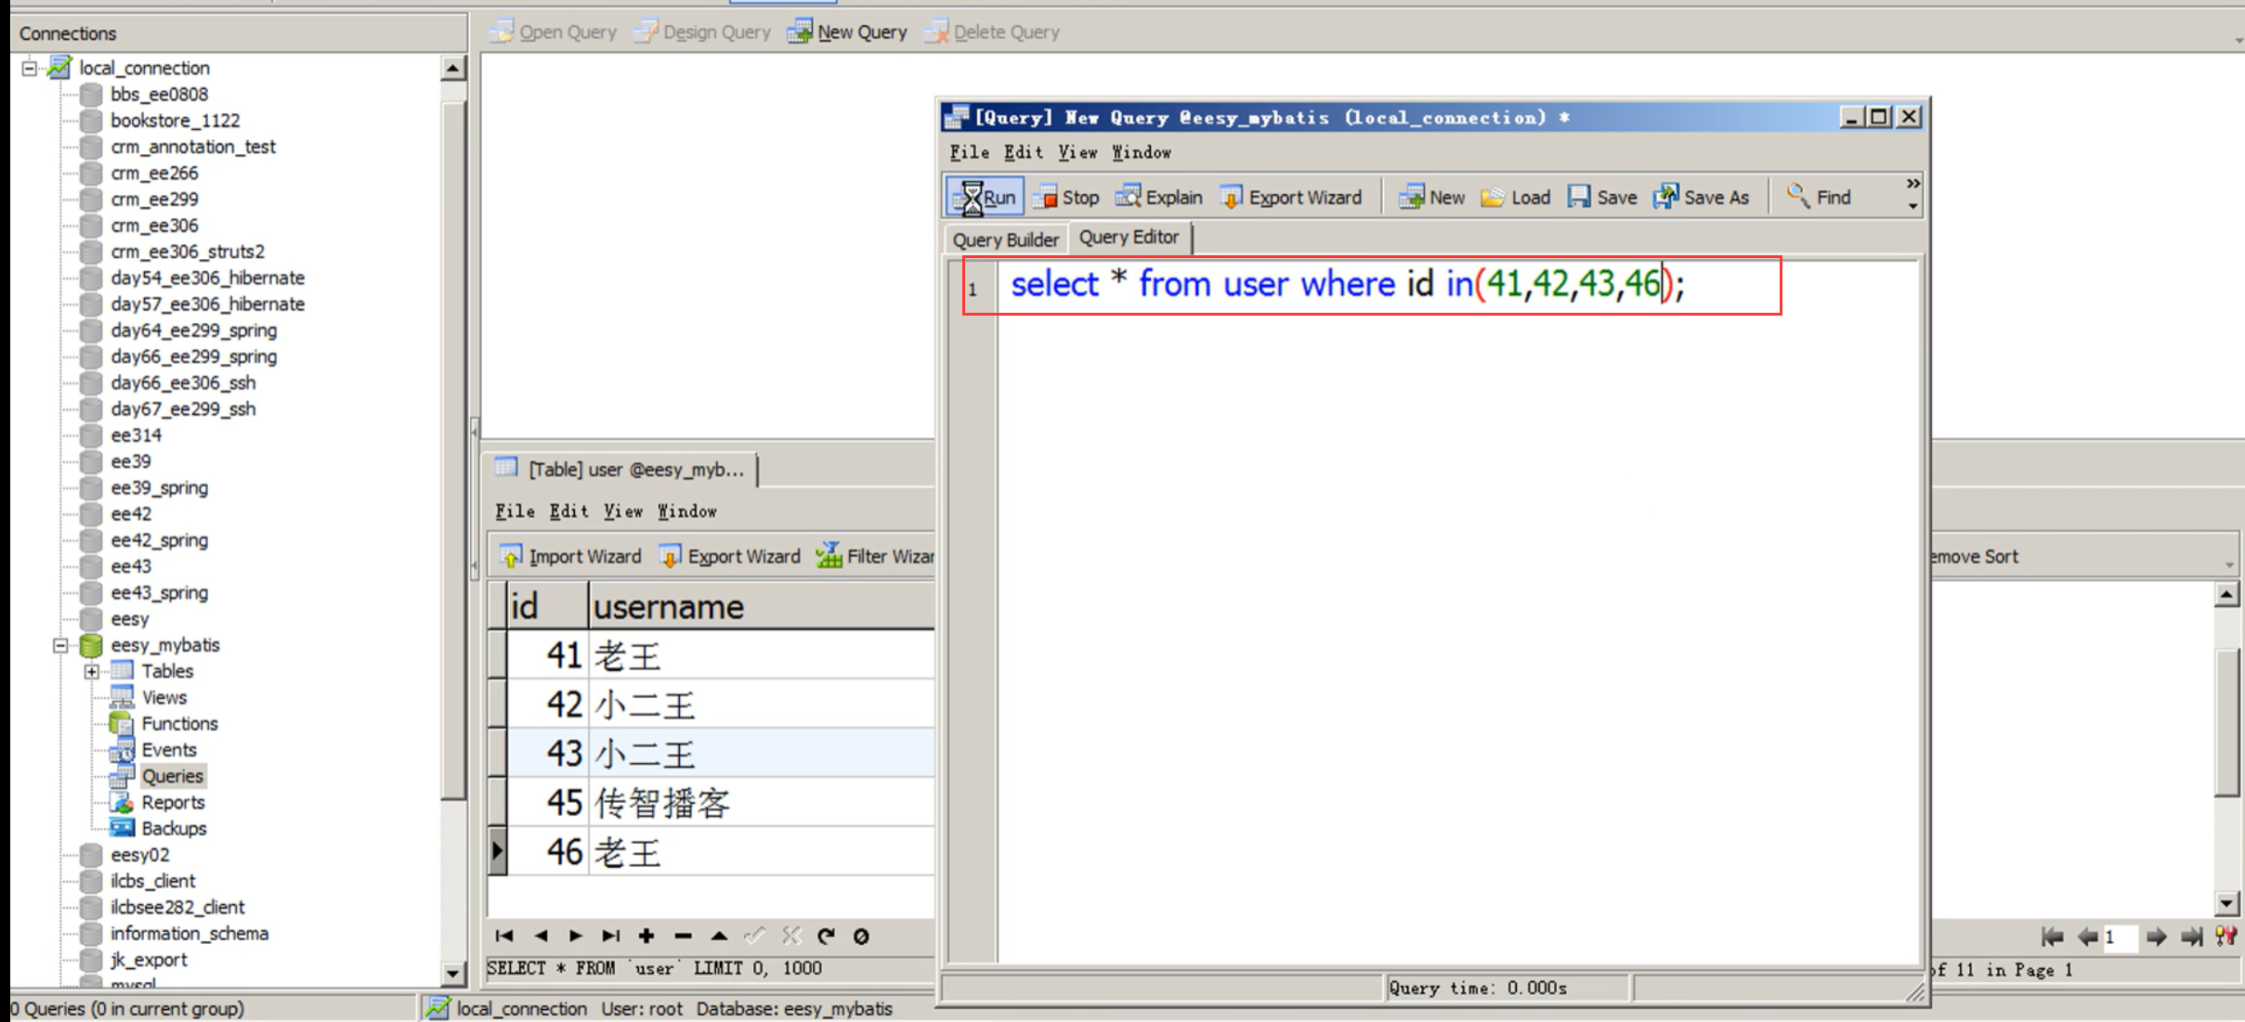Screen dimensions: 2245x1022
Task: Select the Reports tree item
Action: (x=173, y=802)
